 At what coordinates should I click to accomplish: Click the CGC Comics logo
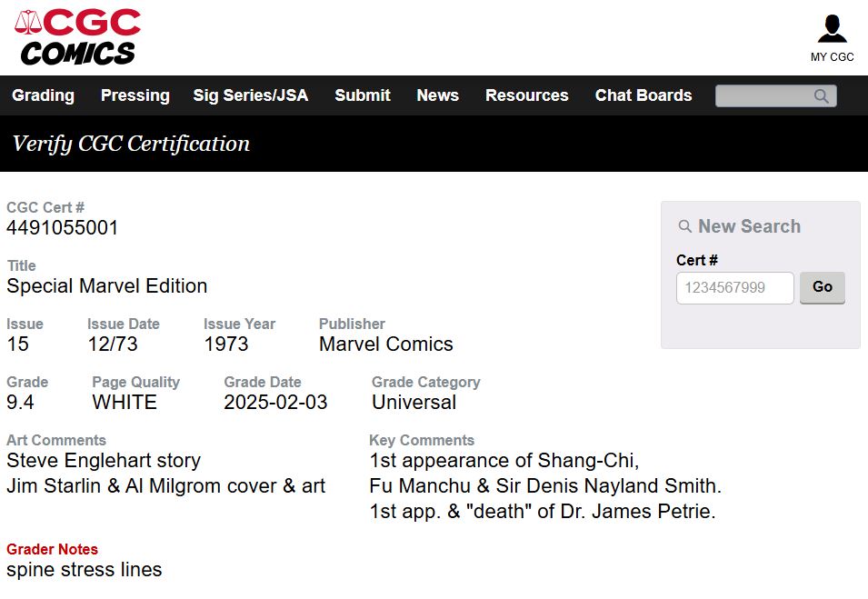(x=77, y=37)
